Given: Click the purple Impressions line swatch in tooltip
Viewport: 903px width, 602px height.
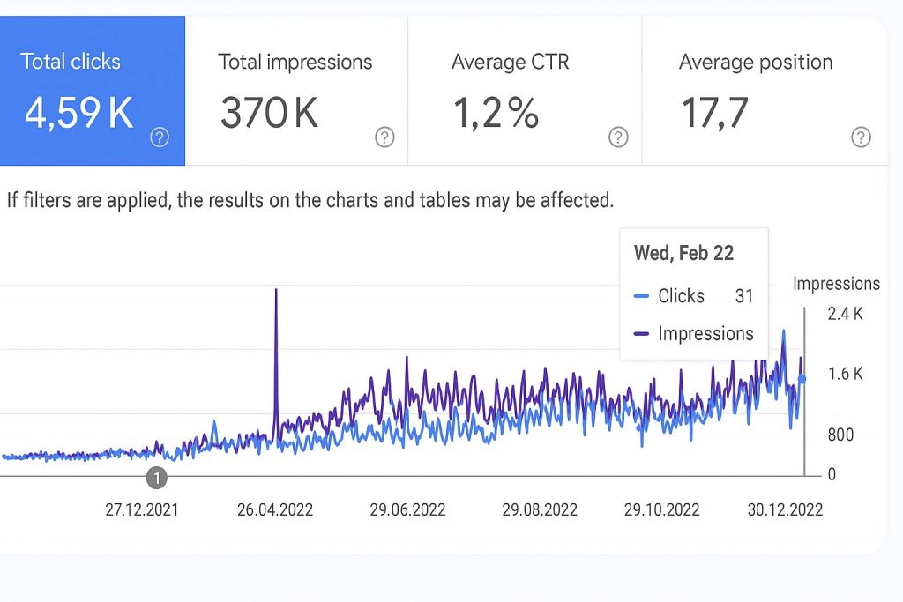Looking at the screenshot, I should point(642,334).
